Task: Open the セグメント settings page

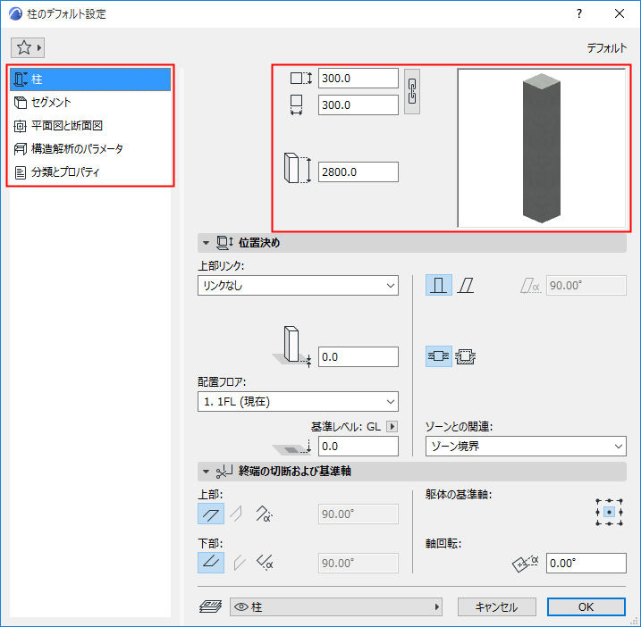Action: (x=90, y=103)
